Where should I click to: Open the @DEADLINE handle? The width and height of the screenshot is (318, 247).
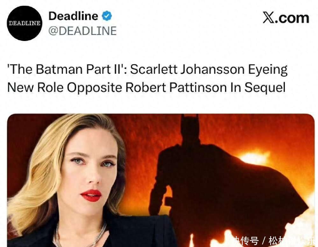(x=82, y=31)
